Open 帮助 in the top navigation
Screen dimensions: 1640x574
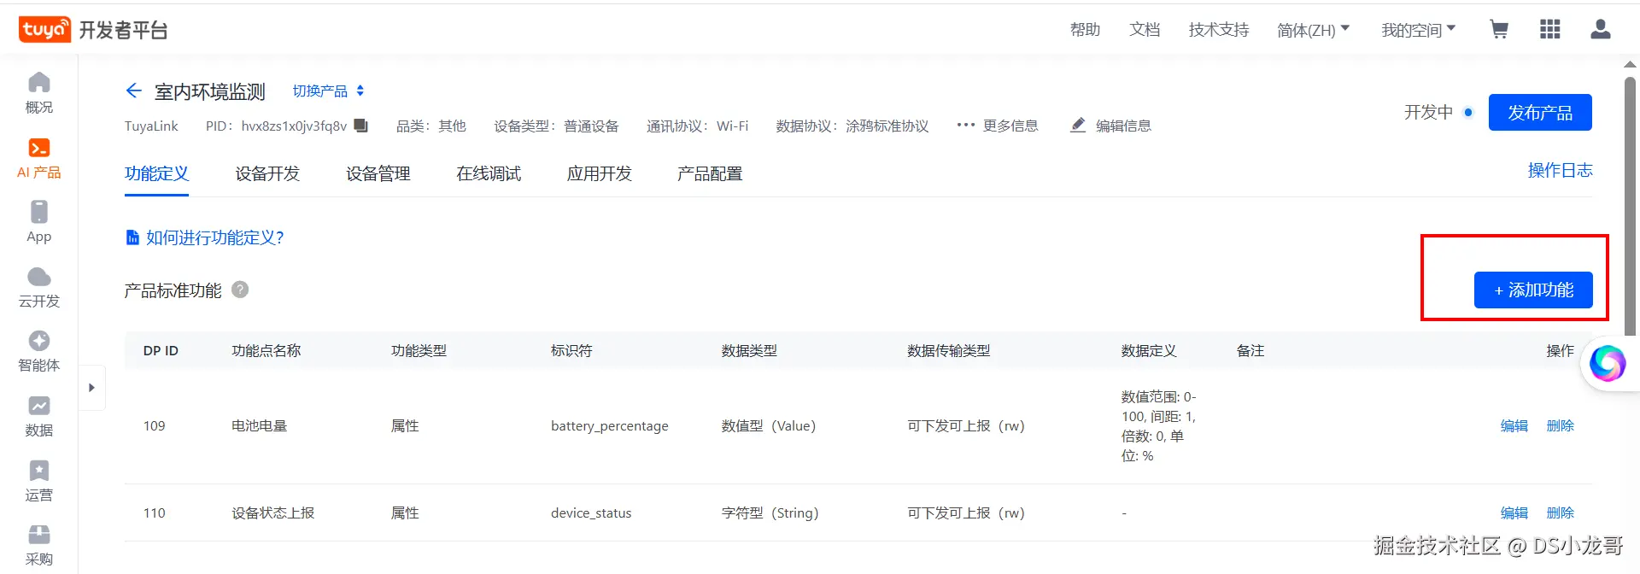point(1085,30)
